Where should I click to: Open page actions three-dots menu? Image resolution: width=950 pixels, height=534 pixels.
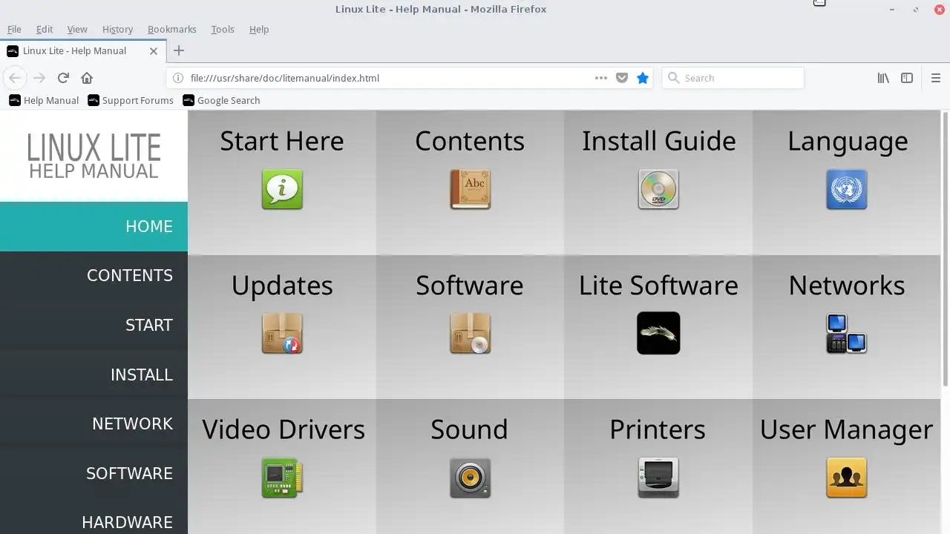click(601, 78)
